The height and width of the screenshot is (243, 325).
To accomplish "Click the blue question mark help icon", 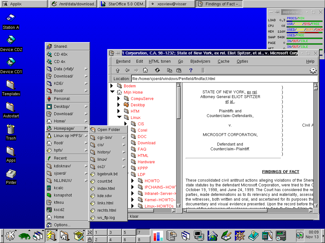I will coord(191,71).
